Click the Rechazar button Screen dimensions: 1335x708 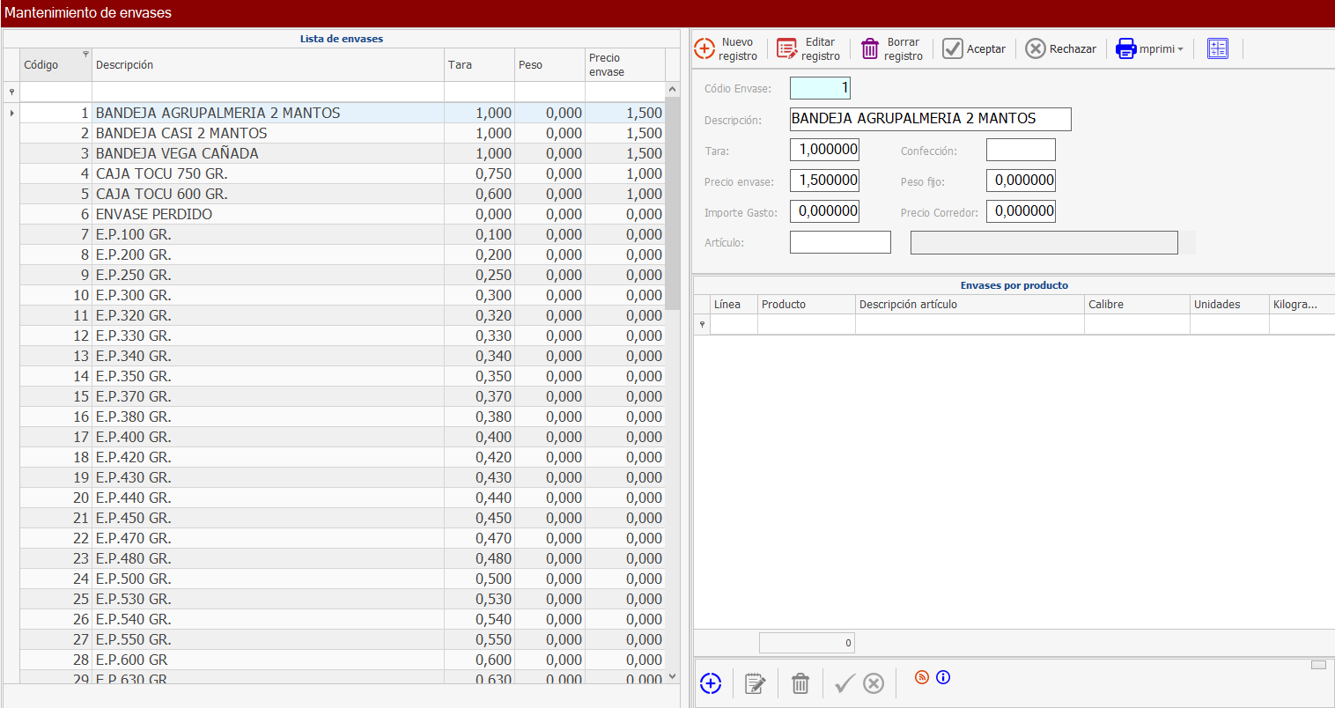pyautogui.click(x=1060, y=48)
